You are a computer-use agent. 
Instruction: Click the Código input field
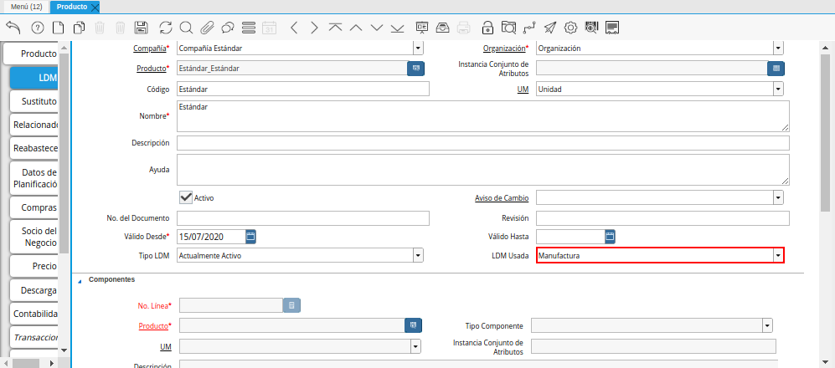(x=302, y=89)
